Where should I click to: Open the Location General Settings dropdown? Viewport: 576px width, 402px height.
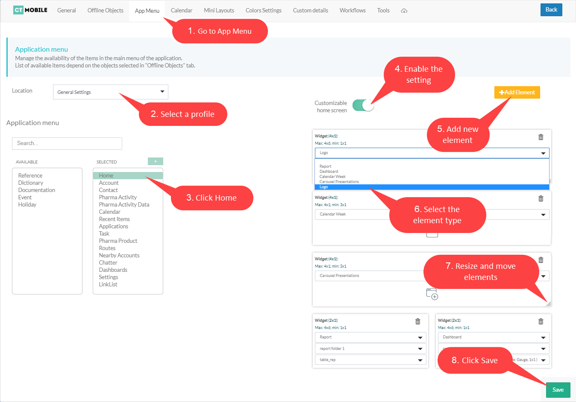pos(110,92)
